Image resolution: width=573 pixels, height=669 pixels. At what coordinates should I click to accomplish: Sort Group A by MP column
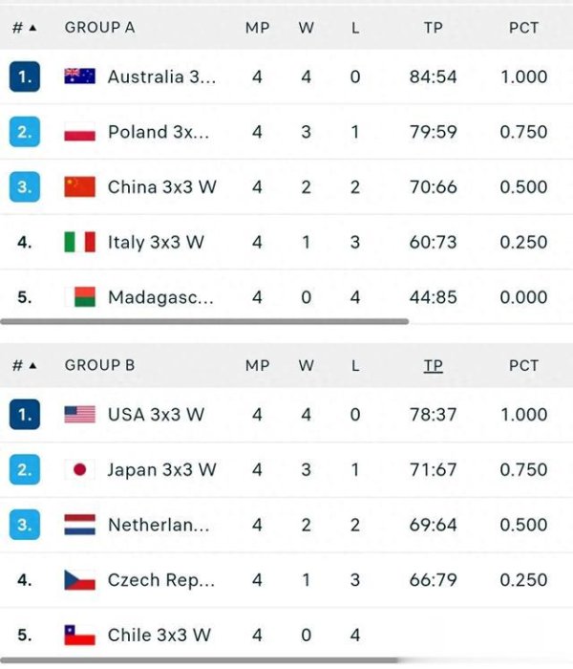257,28
